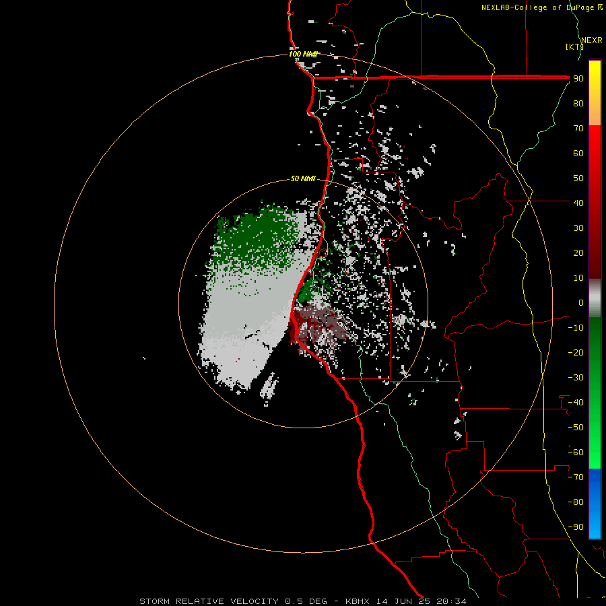Image resolution: width=606 pixels, height=606 pixels.
Task: Click the -10 scale value
Action: 576,328
